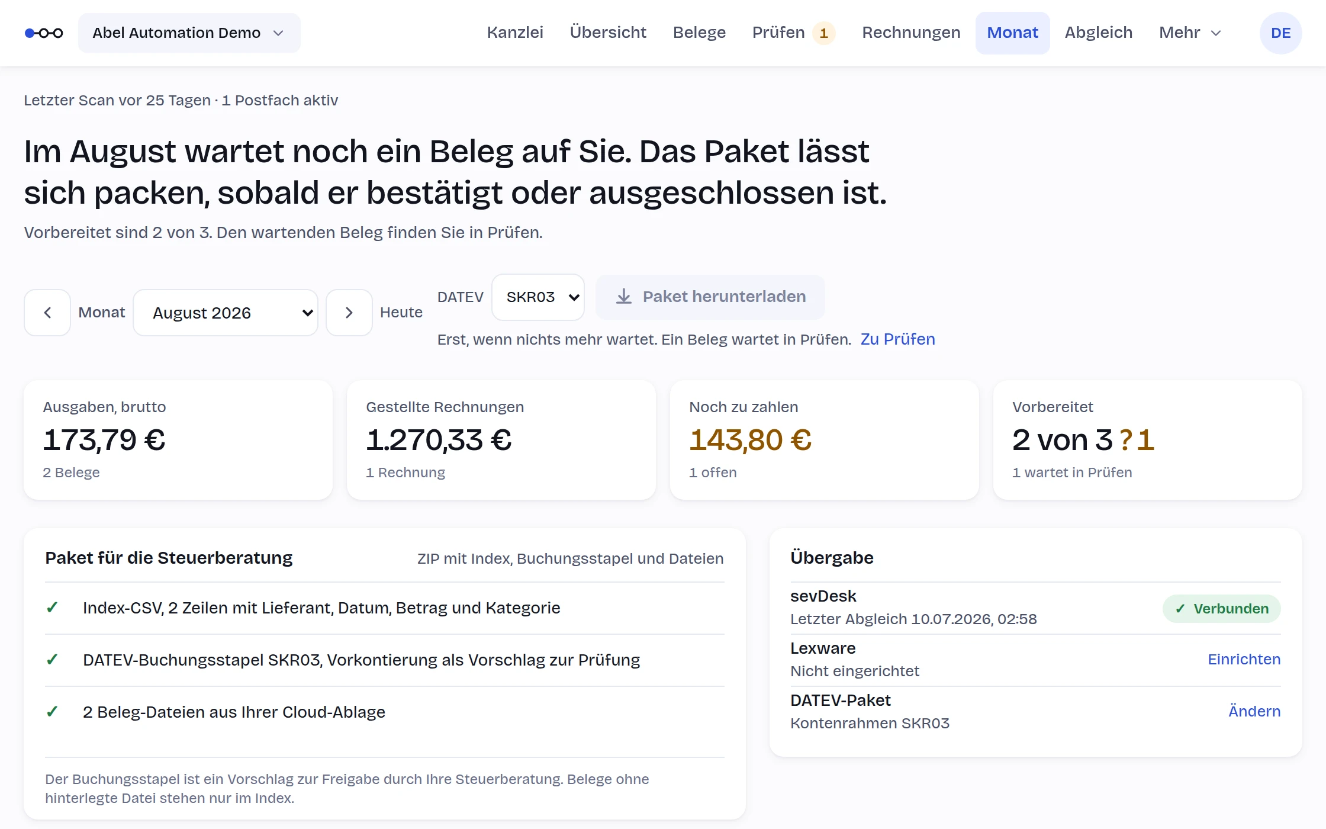Screen dimensions: 1326x829
Task: Select the Monat tab
Action: [1012, 33]
